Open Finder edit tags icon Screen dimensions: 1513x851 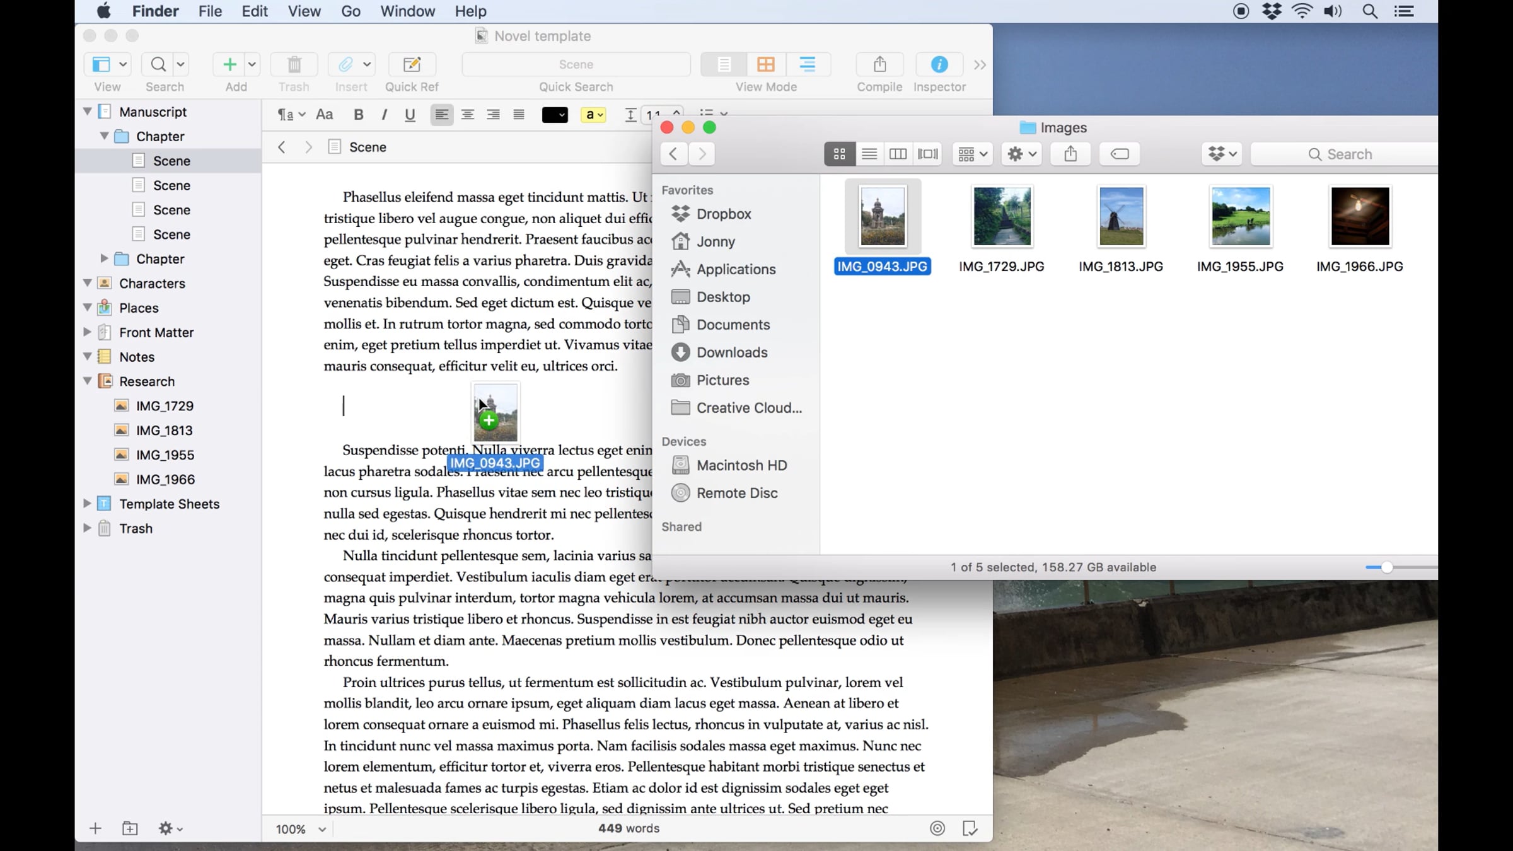[x=1119, y=154]
